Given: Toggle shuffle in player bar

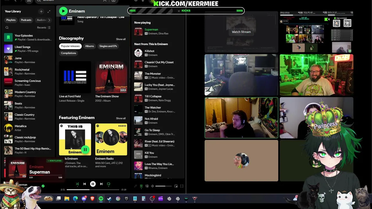Looking at the screenshot, I should click(77, 184).
